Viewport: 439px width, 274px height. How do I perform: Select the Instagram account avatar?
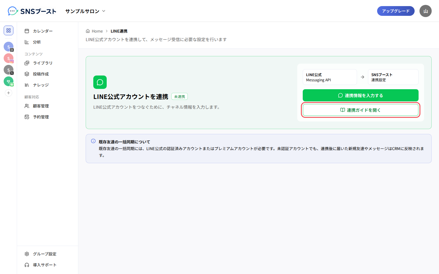(x=9, y=58)
